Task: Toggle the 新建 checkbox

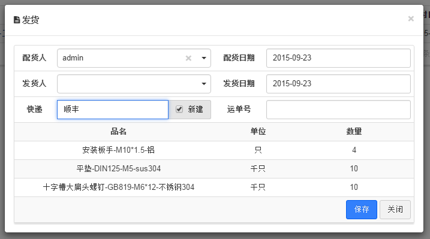Action: [x=179, y=109]
